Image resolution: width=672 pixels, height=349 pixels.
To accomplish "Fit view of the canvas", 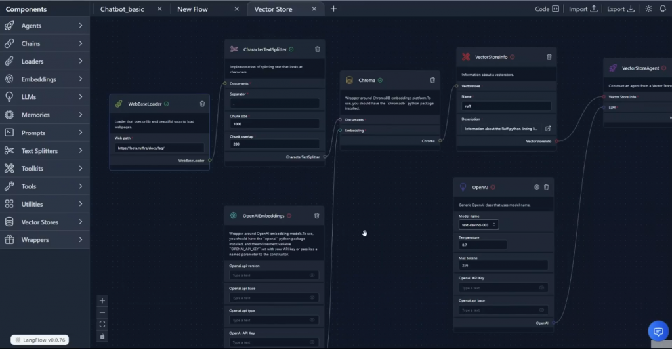I will [x=102, y=325].
